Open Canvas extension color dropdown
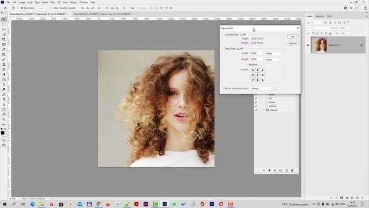 coord(261,88)
